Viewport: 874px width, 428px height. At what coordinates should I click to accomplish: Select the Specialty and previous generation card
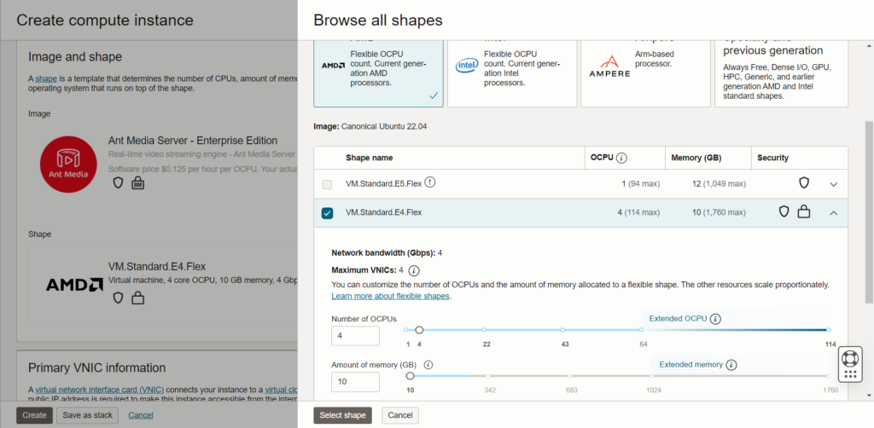coord(782,72)
